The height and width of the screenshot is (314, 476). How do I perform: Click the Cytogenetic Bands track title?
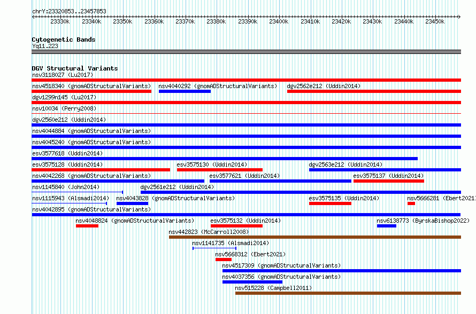(64, 40)
